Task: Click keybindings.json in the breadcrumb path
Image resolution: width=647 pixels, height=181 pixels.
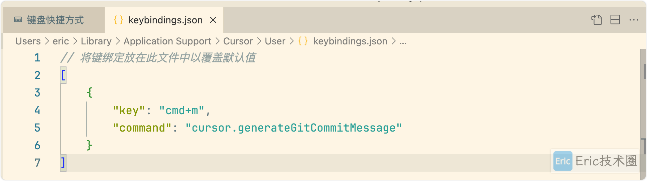Action: point(350,41)
